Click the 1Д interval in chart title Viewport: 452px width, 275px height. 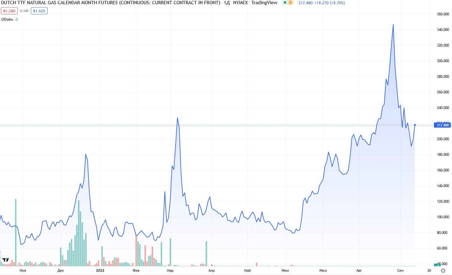(227, 3)
